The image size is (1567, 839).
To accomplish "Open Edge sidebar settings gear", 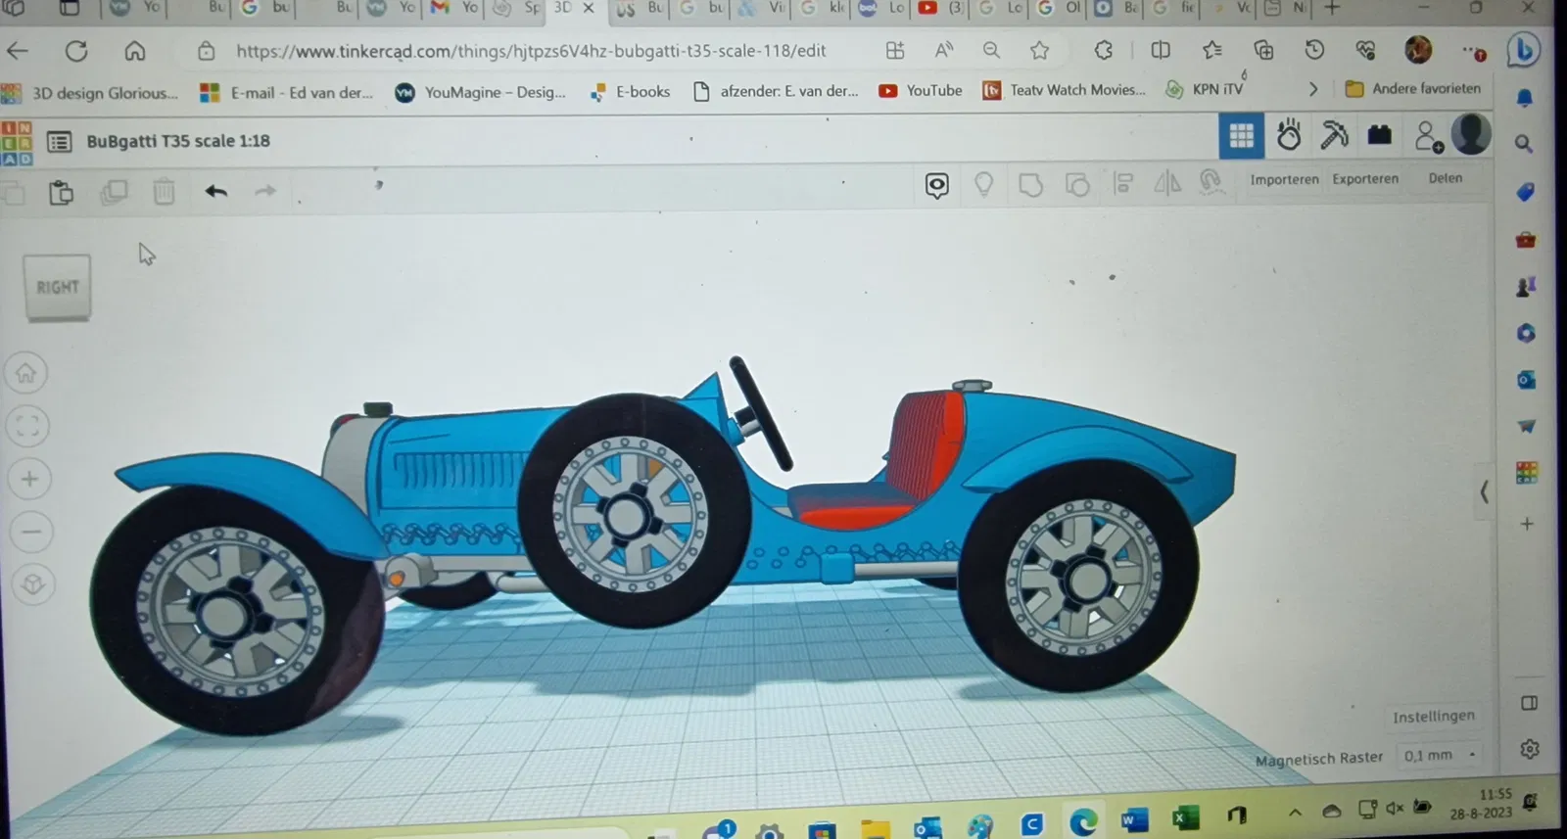I will point(1530,749).
